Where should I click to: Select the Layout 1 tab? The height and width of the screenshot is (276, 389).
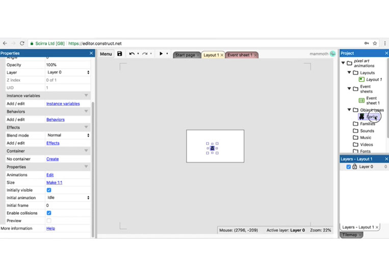pyautogui.click(x=211, y=55)
